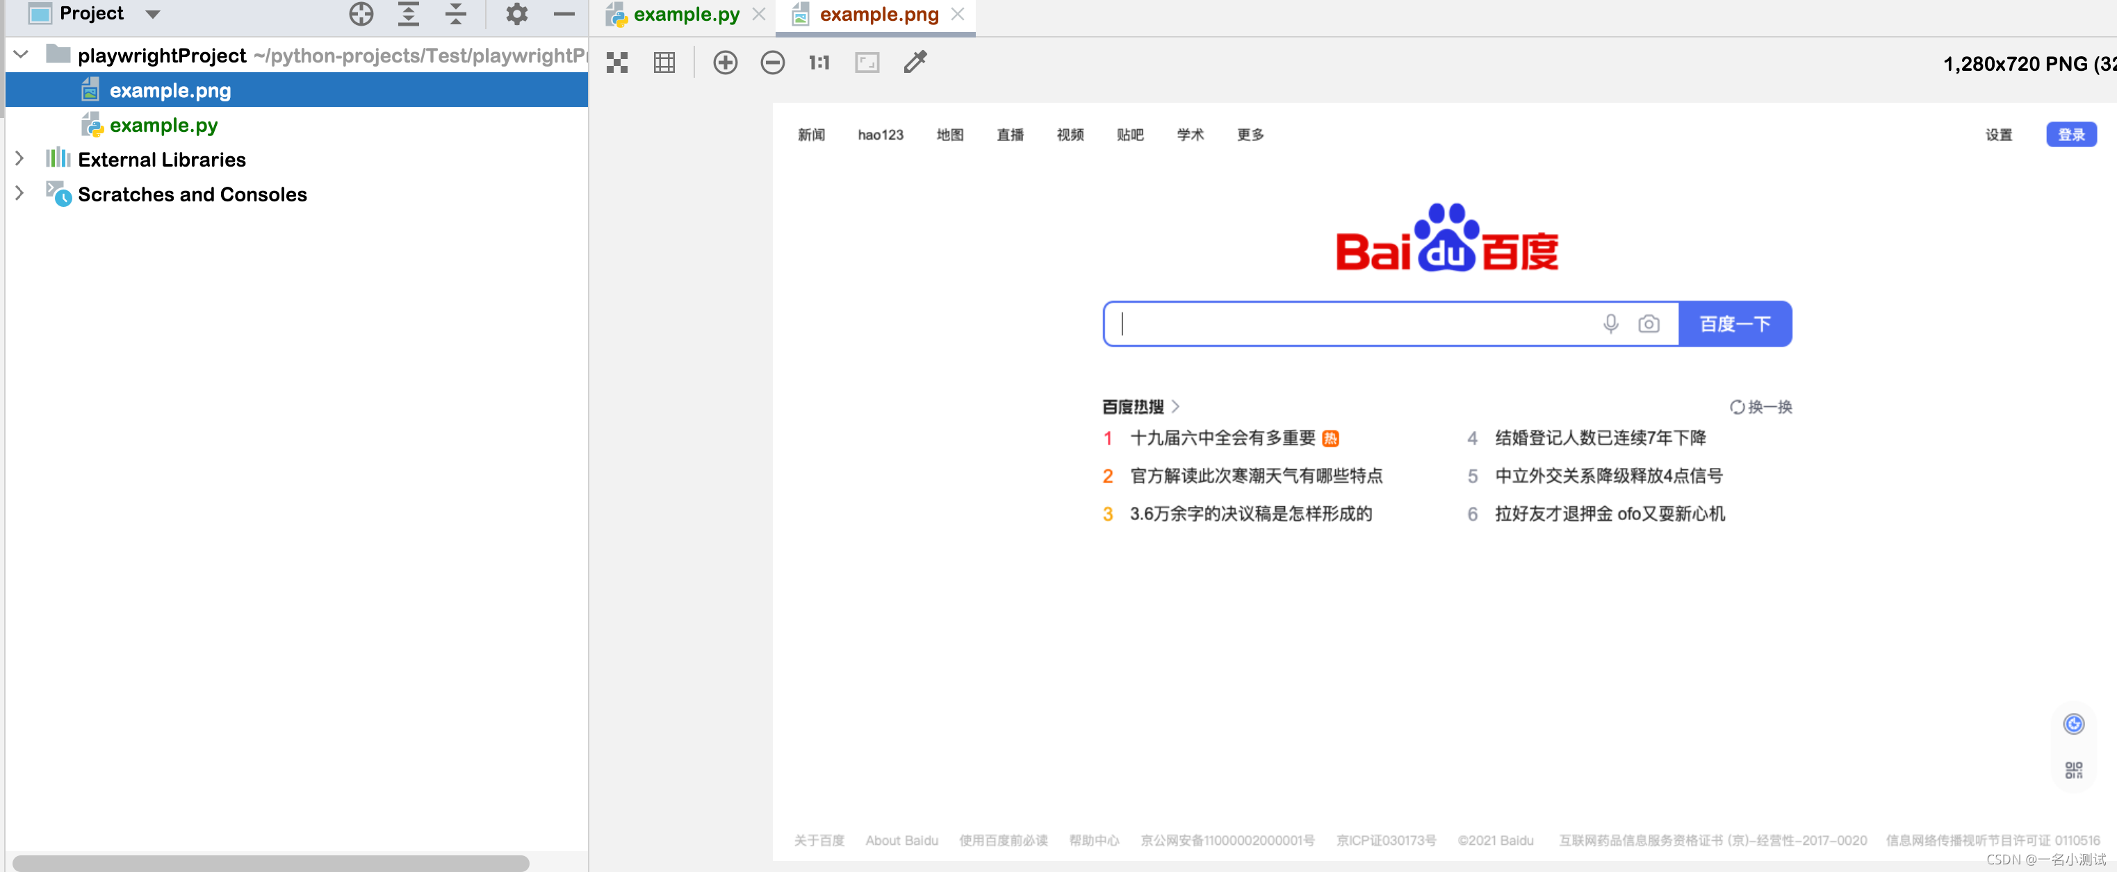Select the color picker eyedropper tool
Screen dimensions: 2117x872
pos(915,62)
